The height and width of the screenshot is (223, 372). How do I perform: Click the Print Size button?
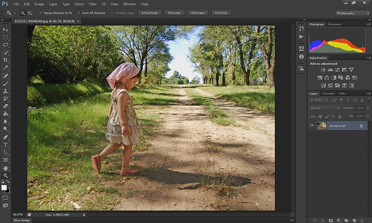click(221, 13)
